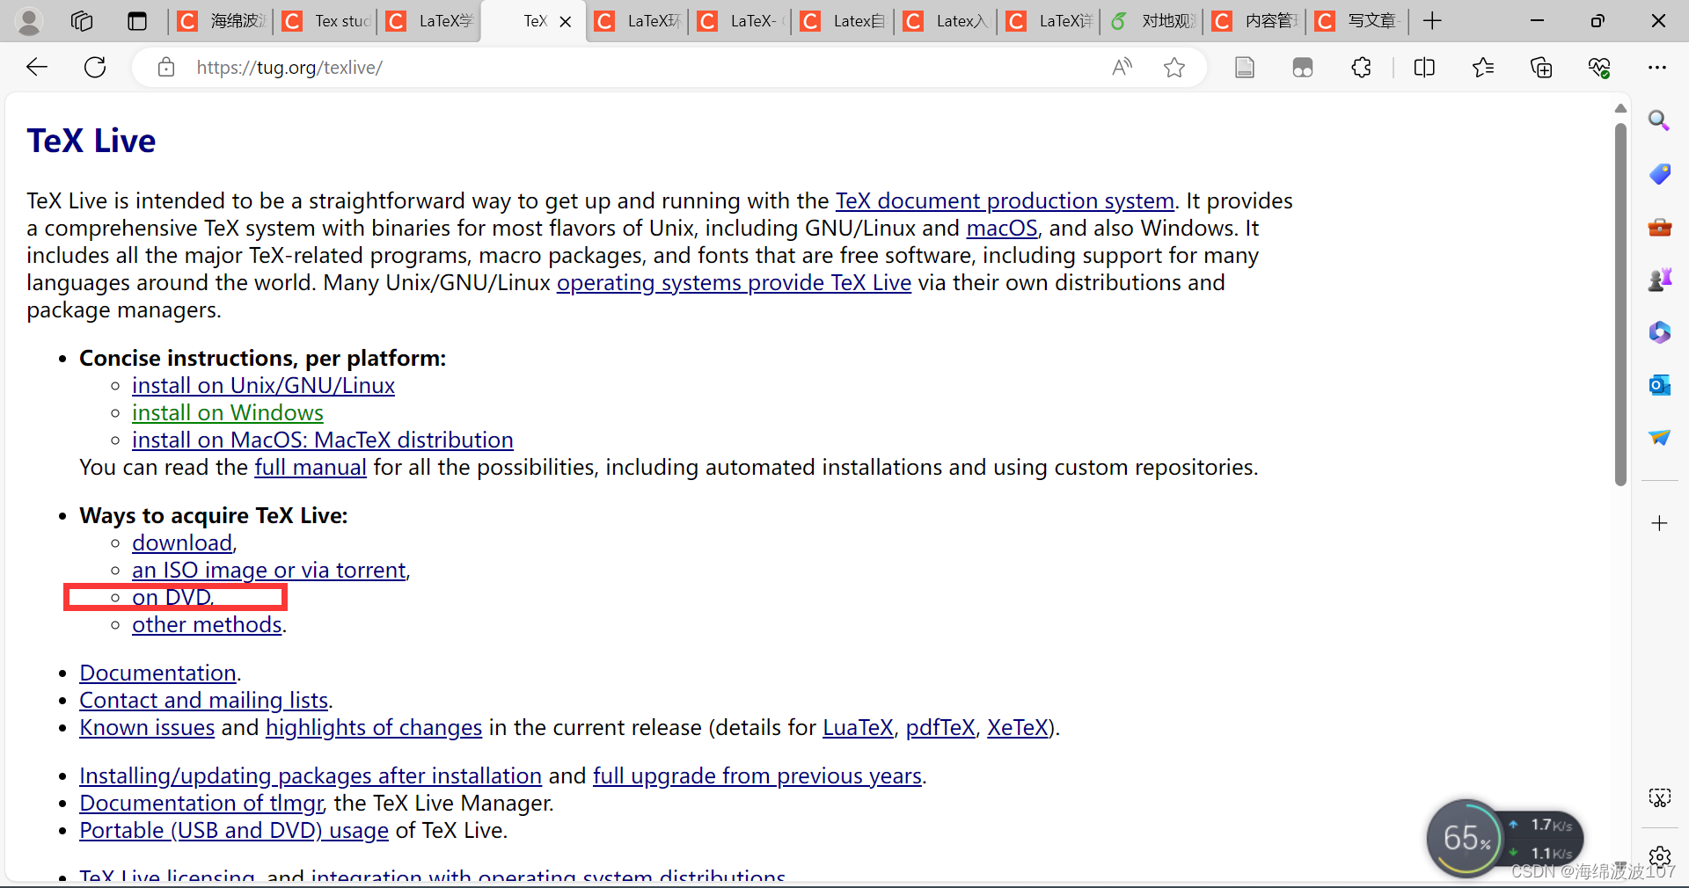Open the sidebar paper plane Drop icon
The width and height of the screenshot is (1689, 888).
point(1659,437)
